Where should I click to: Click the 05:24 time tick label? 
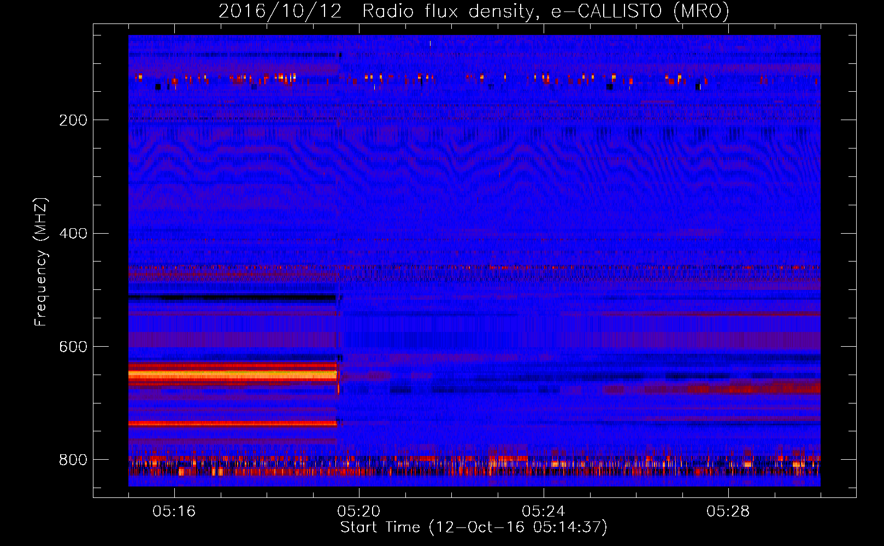click(x=544, y=512)
